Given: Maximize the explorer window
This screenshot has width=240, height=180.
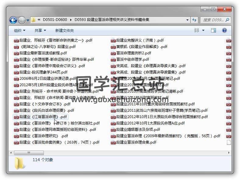Looking at the screenshot, I should (213, 9).
